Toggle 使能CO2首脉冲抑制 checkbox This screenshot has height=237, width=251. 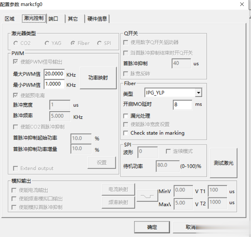pyautogui.click(x=15, y=127)
